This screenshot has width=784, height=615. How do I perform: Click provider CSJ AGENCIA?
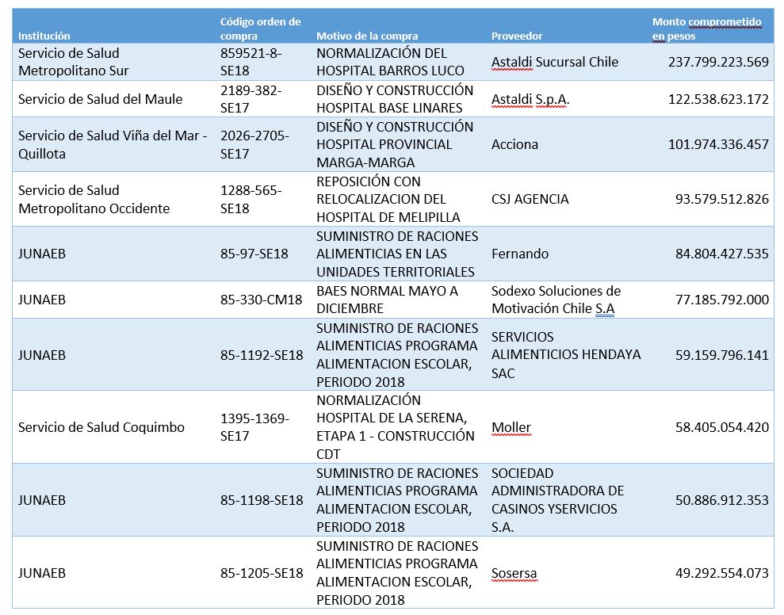530,199
